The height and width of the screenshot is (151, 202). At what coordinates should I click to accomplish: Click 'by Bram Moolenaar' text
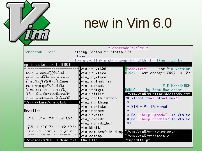coord(164,90)
